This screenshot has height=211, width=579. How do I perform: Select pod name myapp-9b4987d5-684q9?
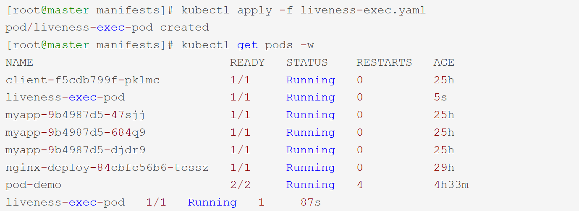(x=76, y=133)
